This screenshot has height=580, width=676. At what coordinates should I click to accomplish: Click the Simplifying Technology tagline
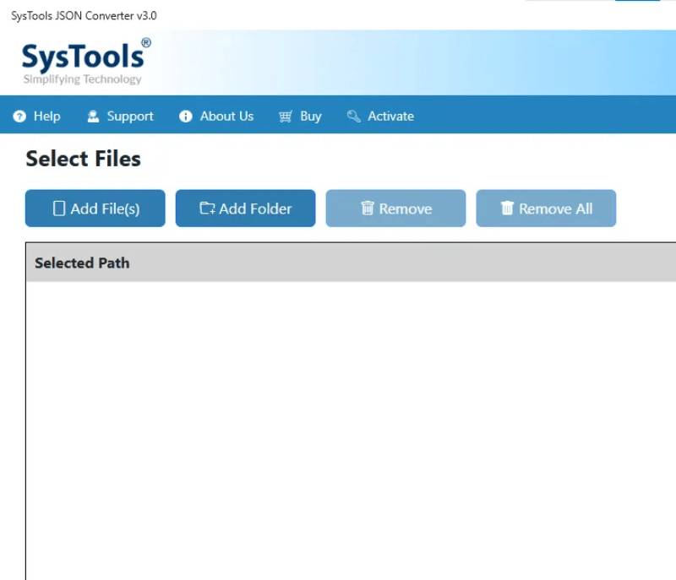(82, 79)
